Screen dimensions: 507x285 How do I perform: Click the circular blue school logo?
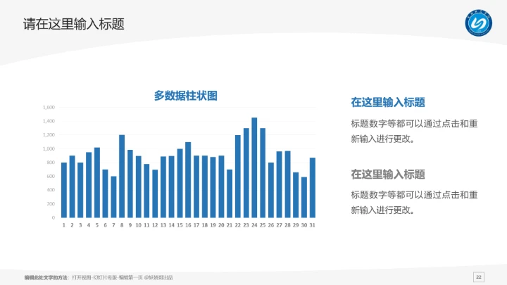coord(479,23)
